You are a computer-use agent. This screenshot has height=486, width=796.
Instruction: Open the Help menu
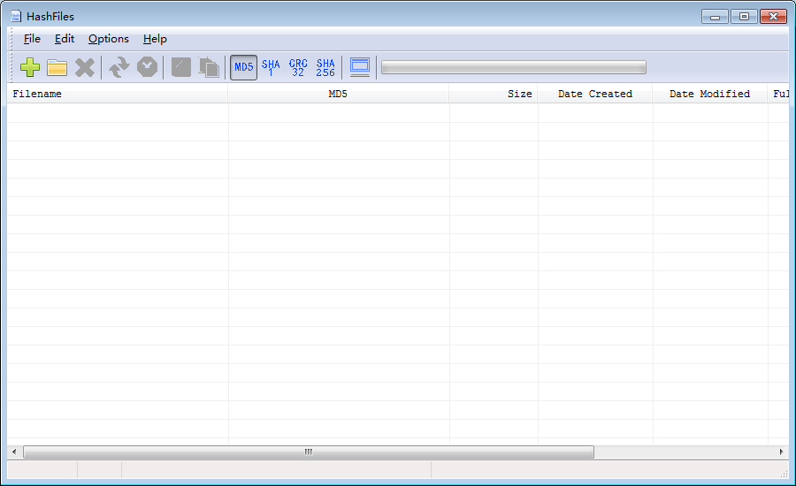155,39
